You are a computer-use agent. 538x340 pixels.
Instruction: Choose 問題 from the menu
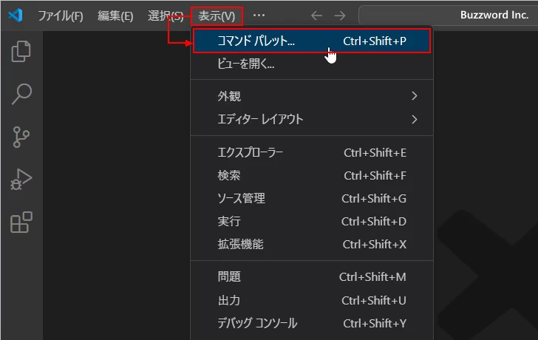click(x=312, y=277)
